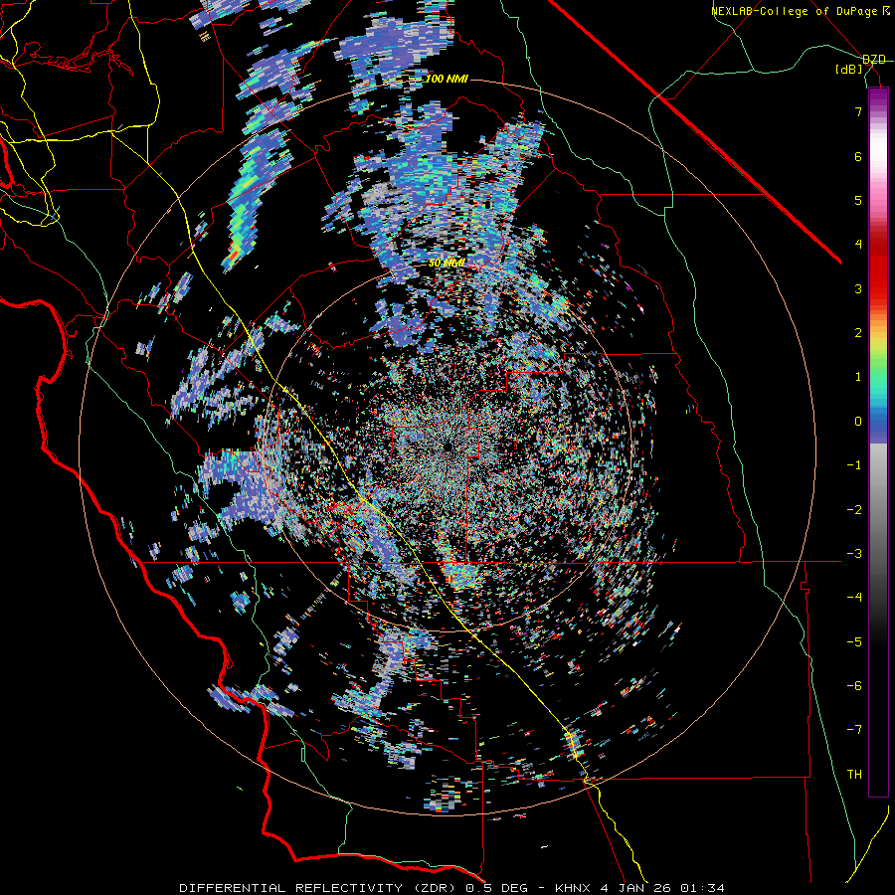The width and height of the screenshot is (895, 895).
Task: Click the 100 NMI range ring label
Action: (x=447, y=79)
